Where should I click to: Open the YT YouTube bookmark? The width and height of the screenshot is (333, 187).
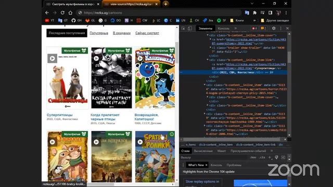pyautogui.click(x=49, y=20)
